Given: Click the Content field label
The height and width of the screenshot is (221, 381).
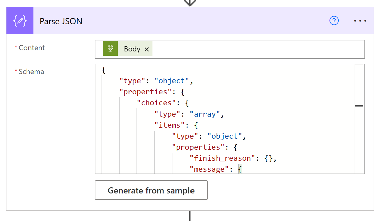Looking at the screenshot, I should tap(32, 48).
